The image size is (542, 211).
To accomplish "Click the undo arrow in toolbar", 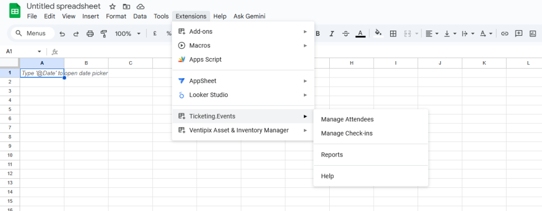I will pyautogui.click(x=62, y=34).
